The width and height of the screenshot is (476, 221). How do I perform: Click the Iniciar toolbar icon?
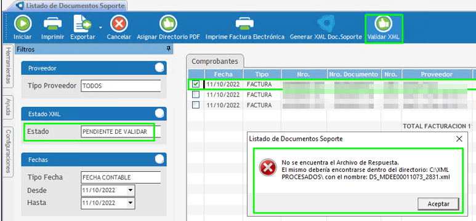tap(22, 24)
